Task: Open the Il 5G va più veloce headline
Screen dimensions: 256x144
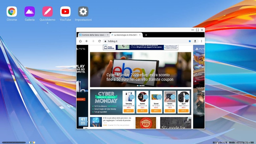Action: pos(117,119)
